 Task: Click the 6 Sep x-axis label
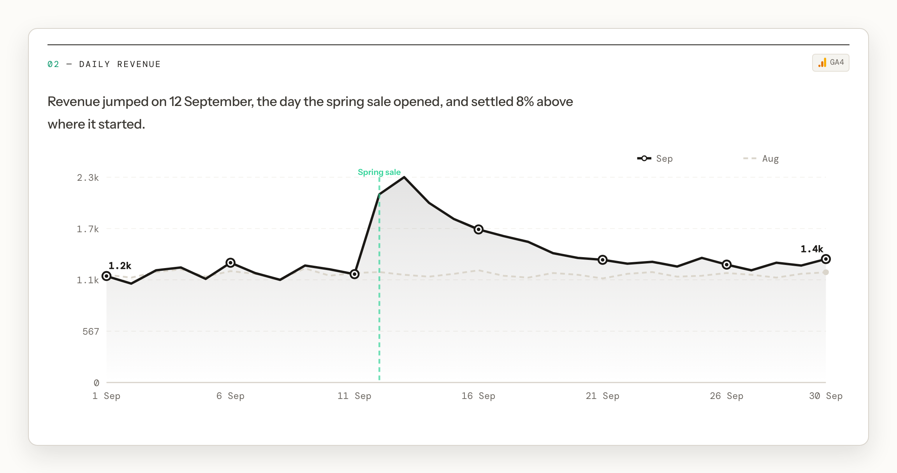pos(230,396)
